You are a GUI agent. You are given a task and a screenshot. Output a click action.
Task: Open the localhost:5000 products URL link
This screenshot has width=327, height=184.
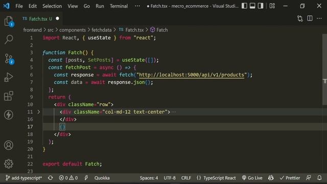coord(192,75)
